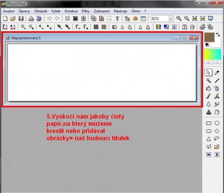Viewport: 224px width, 193px height.
Task: Open the zoom percentage dropdown
Action: (171, 19)
